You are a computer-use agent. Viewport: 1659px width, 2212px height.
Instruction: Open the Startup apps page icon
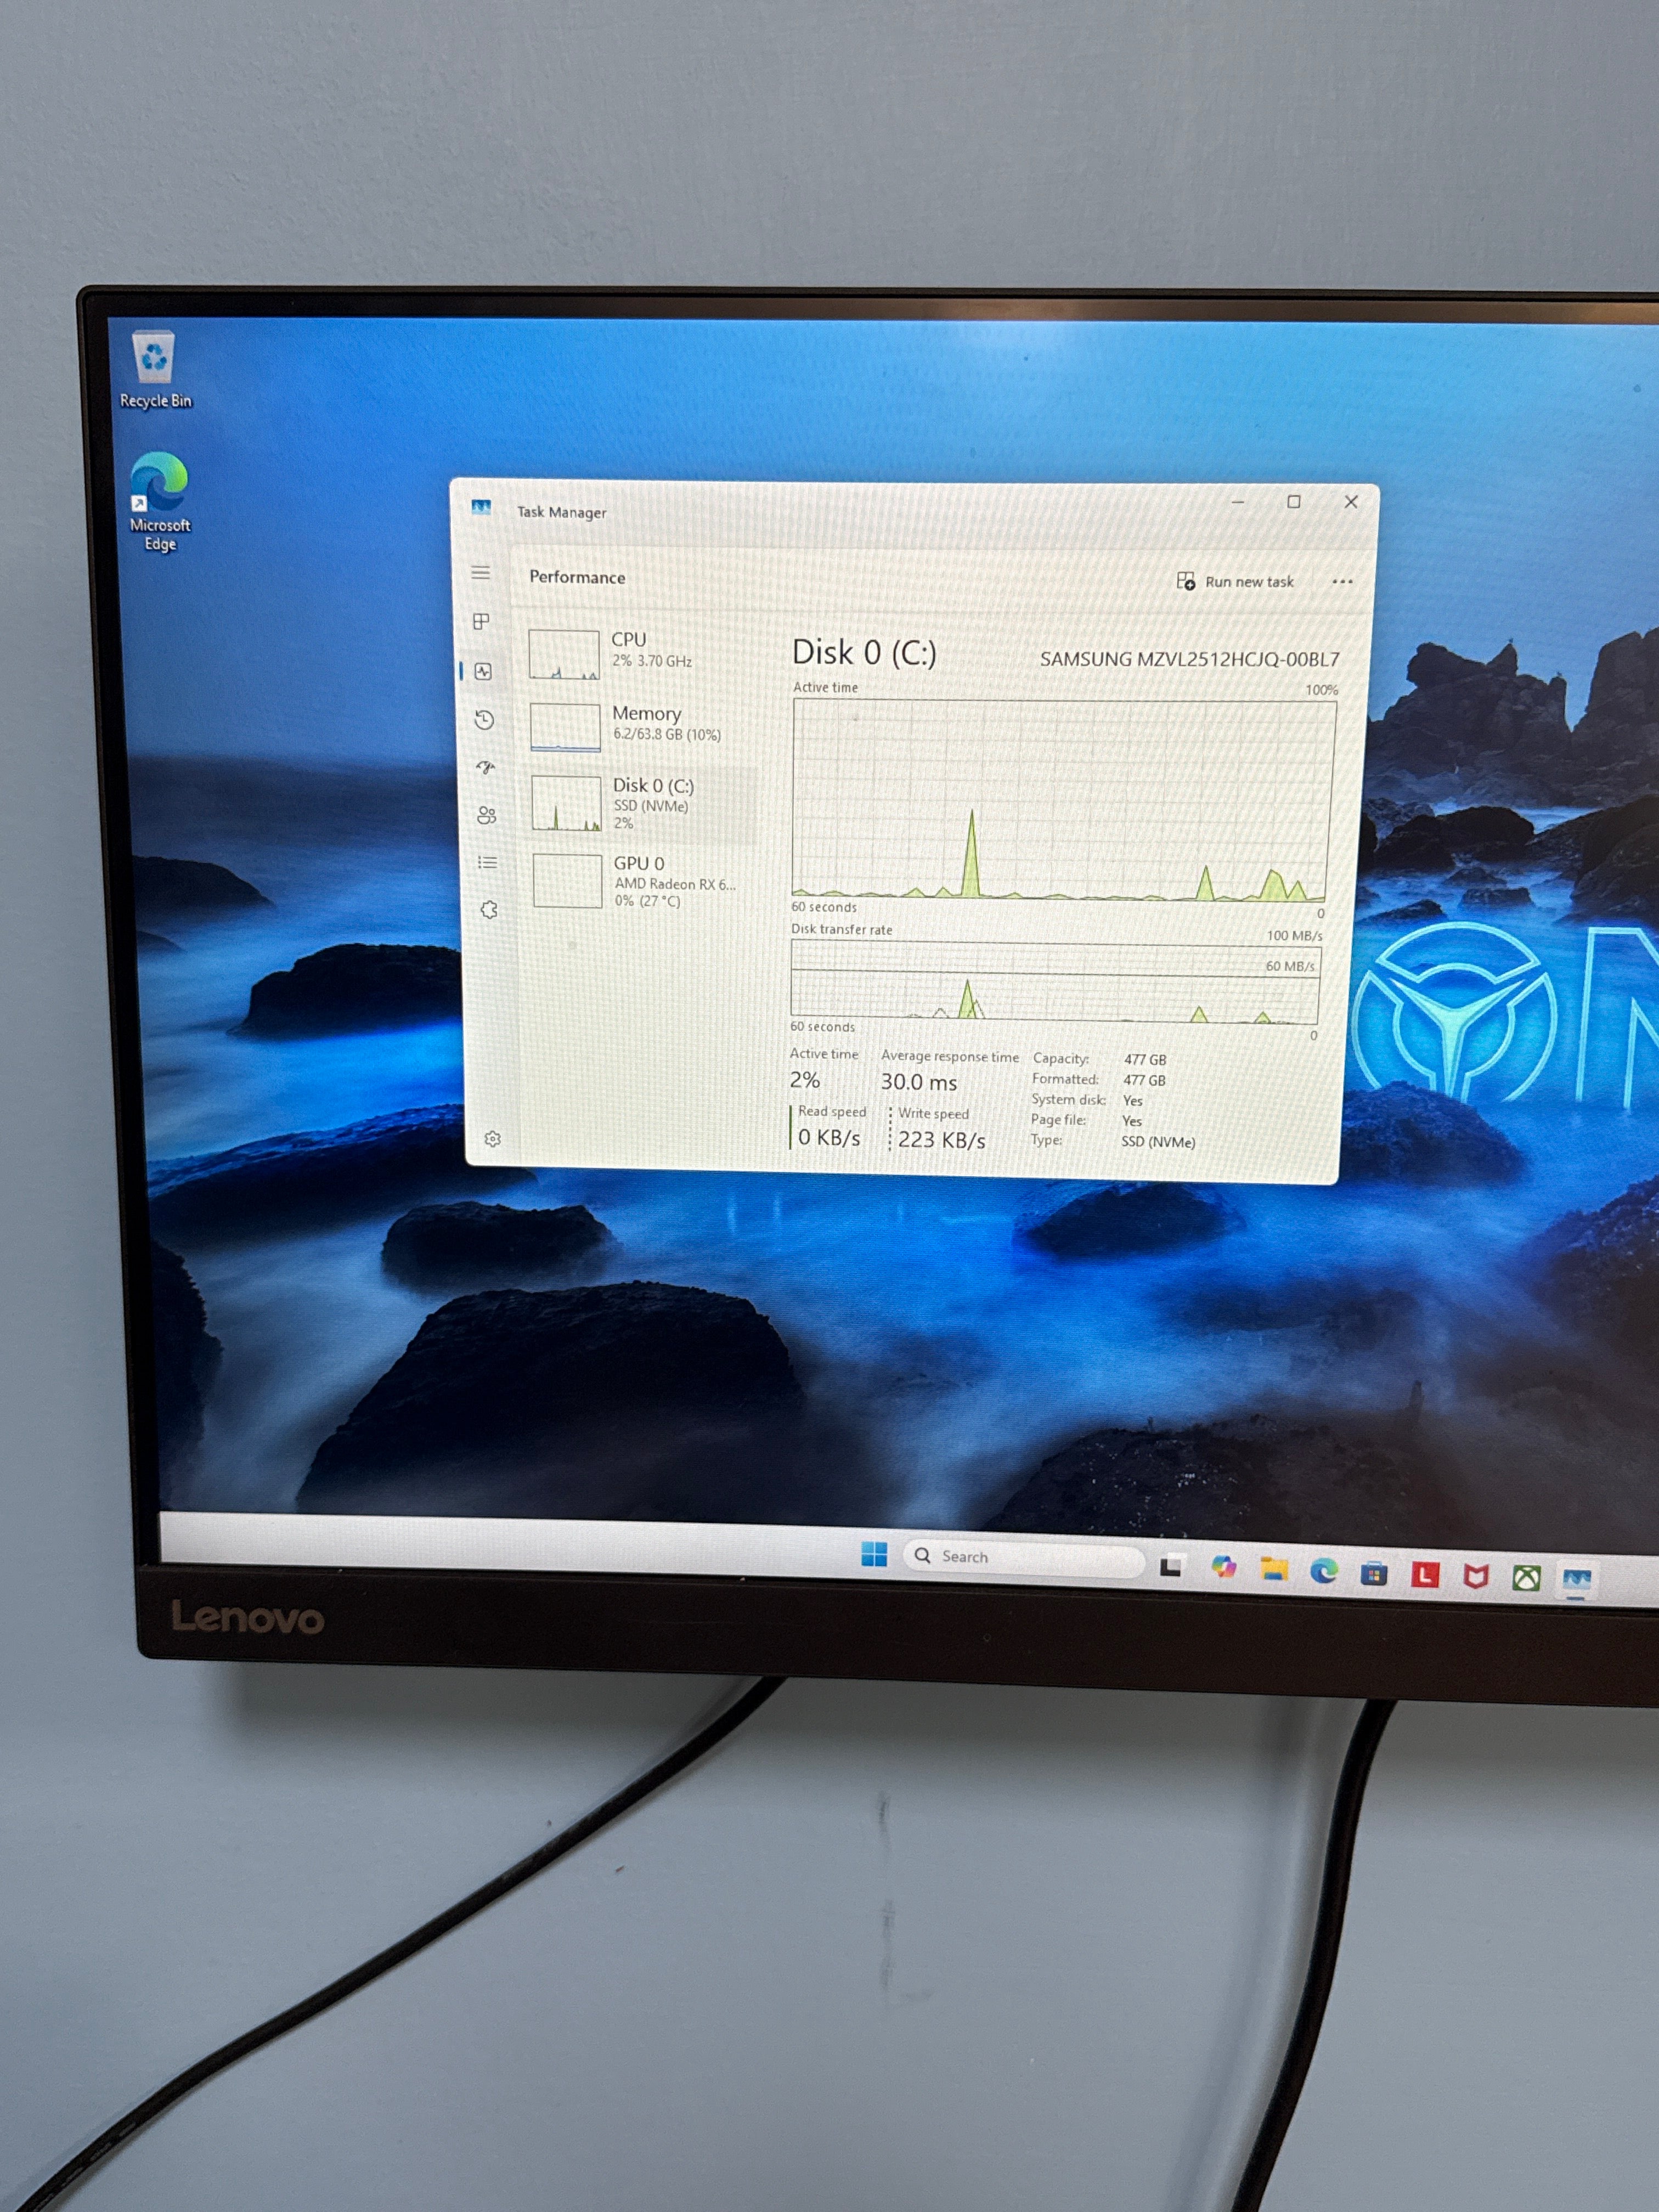coord(485,768)
